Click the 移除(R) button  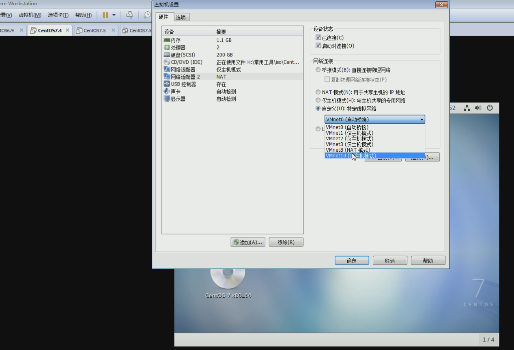pos(286,242)
